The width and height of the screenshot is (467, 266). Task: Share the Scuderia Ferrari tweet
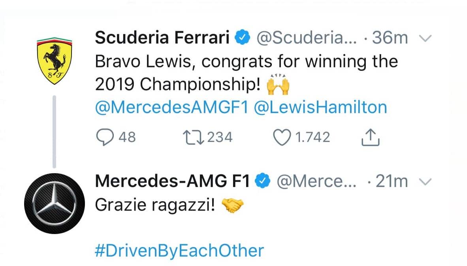pyautogui.click(x=371, y=137)
